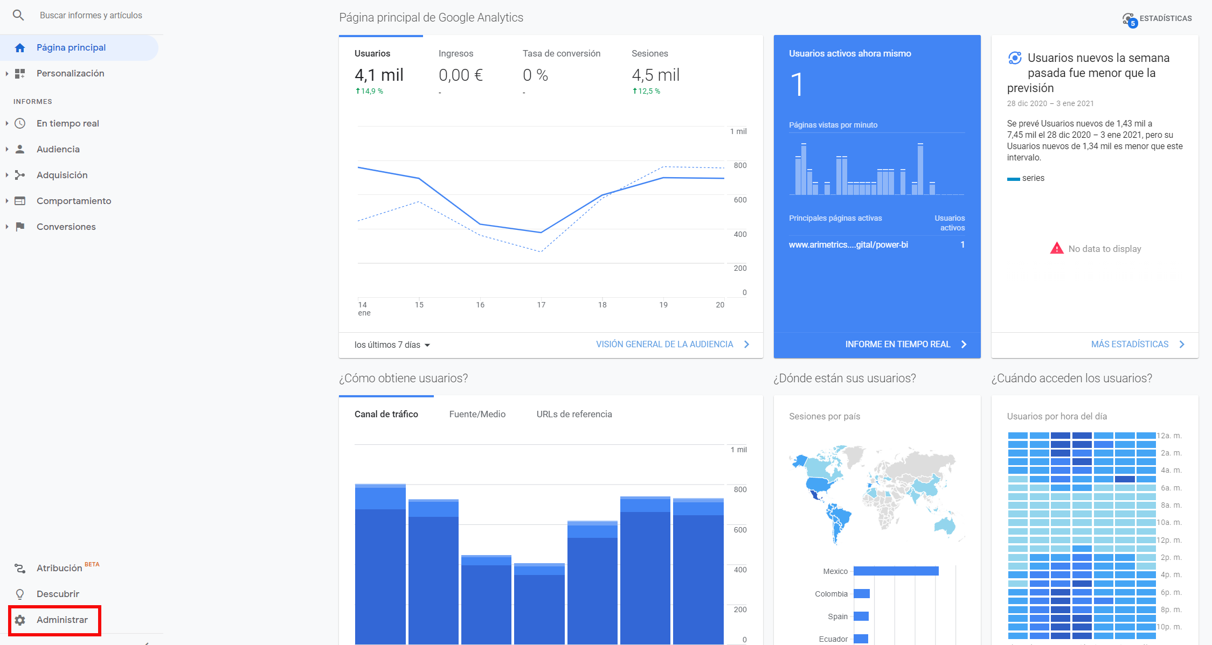
Task: Open the Estadísticas insights icon with badge
Action: pyautogui.click(x=1129, y=19)
